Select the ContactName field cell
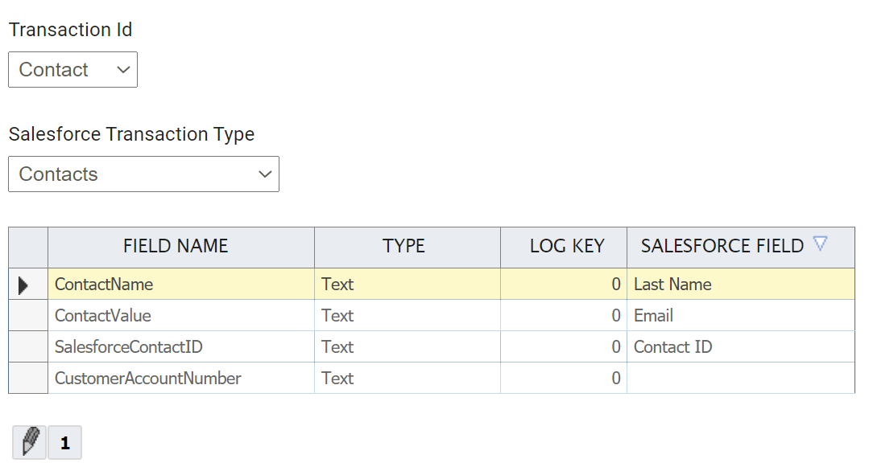This screenshot has width=869, height=471. coord(181,285)
